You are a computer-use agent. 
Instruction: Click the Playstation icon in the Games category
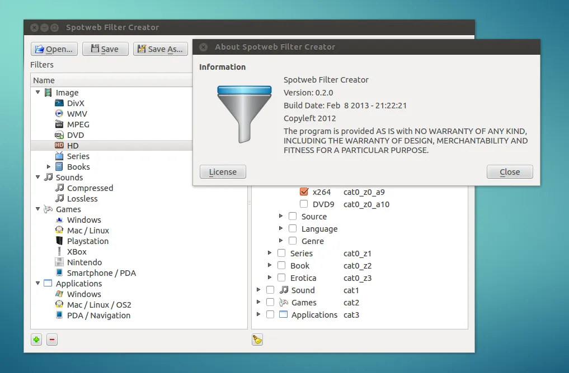pos(59,241)
